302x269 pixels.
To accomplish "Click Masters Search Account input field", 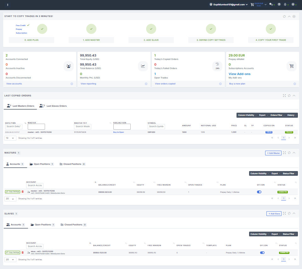I will click(x=35, y=186).
